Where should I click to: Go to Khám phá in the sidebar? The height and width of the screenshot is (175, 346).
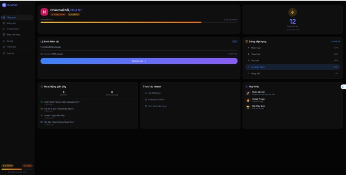point(17,23)
